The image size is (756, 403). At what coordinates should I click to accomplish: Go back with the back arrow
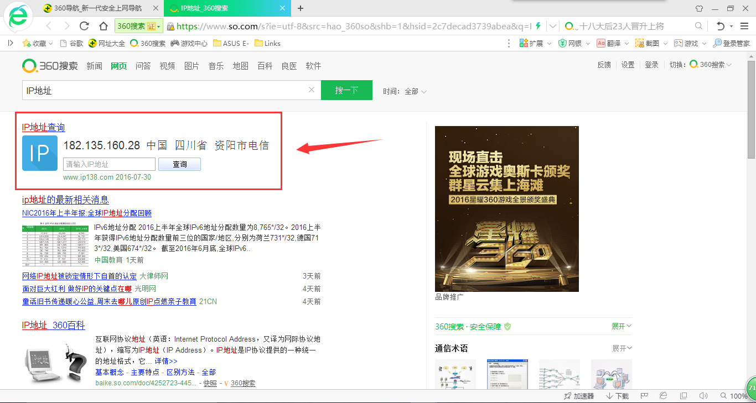pos(49,26)
